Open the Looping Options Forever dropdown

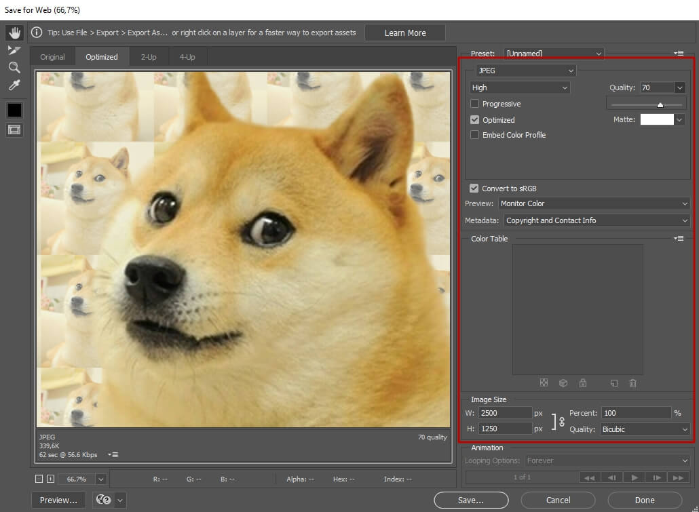(x=607, y=460)
